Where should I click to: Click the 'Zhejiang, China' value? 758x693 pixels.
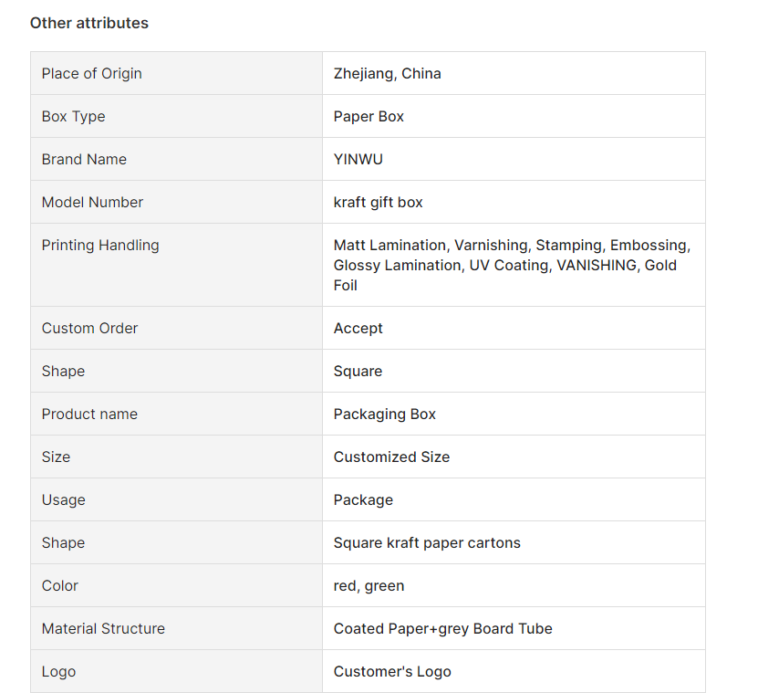click(388, 74)
